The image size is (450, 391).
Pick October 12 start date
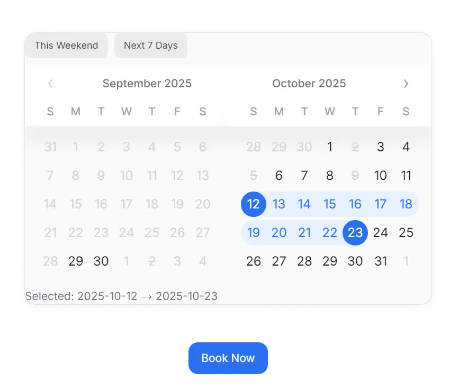point(254,204)
